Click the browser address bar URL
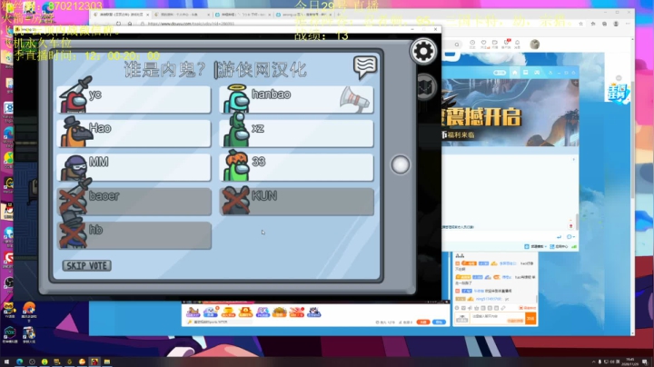Viewport: 654px width, 367px height. click(x=191, y=24)
